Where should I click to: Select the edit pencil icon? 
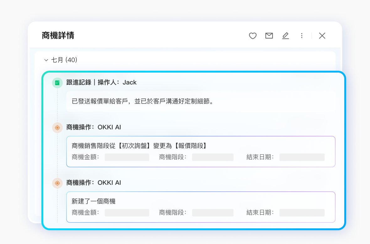pos(286,36)
